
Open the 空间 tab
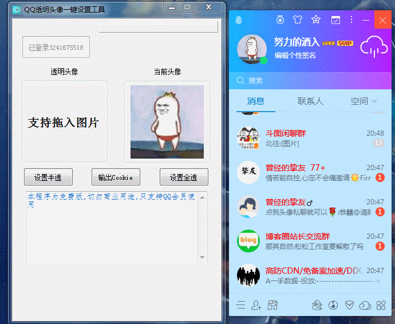pyautogui.click(x=360, y=101)
